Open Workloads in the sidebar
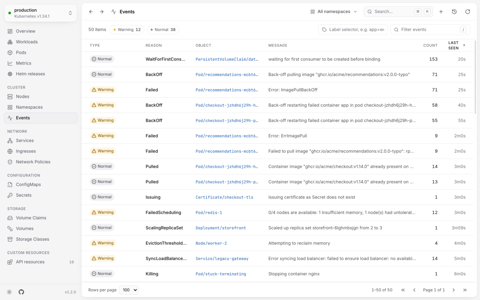Viewport: 480px width, 300px height. click(x=41, y=42)
